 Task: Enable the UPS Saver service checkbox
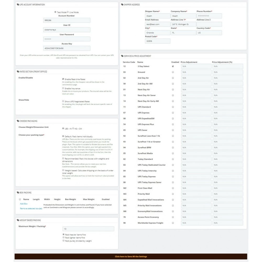click(x=173, y=130)
